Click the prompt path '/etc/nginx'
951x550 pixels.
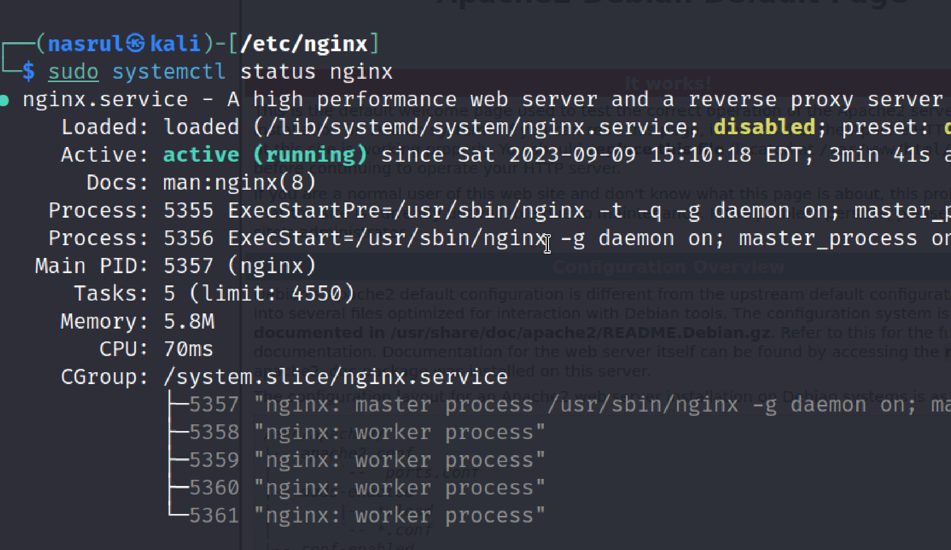[304, 44]
